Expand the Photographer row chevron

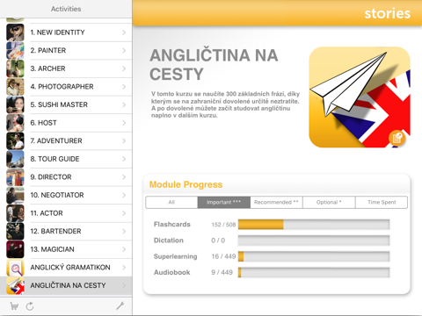coord(124,87)
